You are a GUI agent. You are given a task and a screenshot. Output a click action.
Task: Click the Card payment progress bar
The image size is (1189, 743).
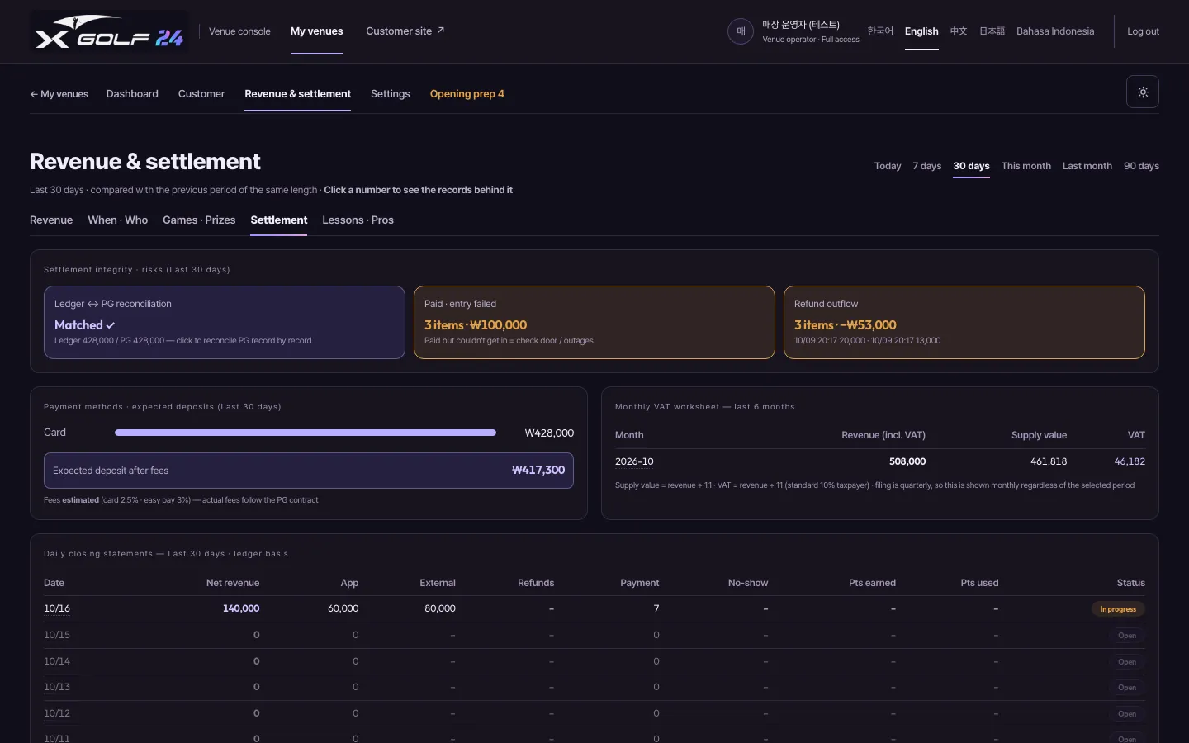[306, 433]
